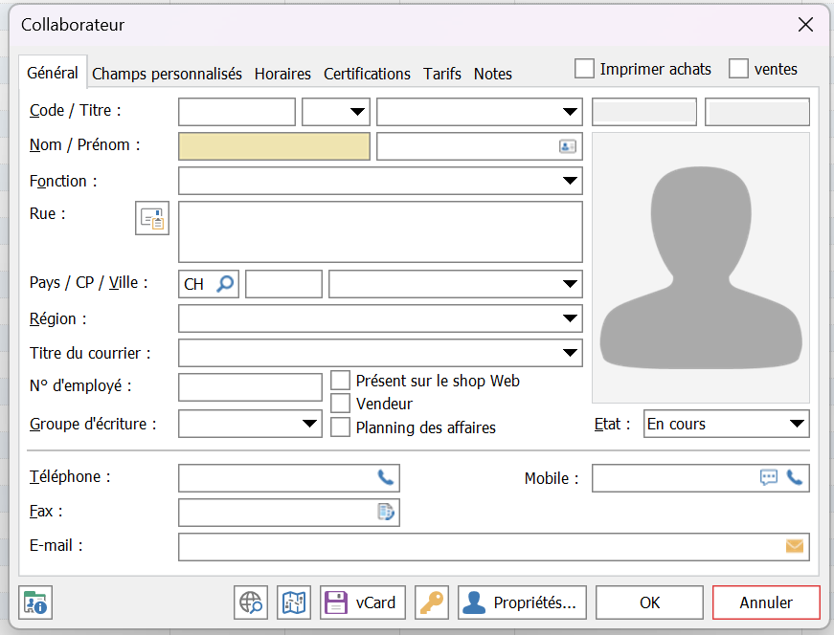This screenshot has height=635, width=834.
Task: Click the fax document icon in Fax field
Action: coord(385,512)
